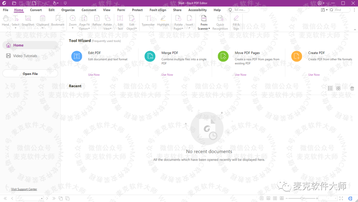The image size is (358, 202).
Task: Clear recent list with trash icon
Action: click(x=352, y=89)
